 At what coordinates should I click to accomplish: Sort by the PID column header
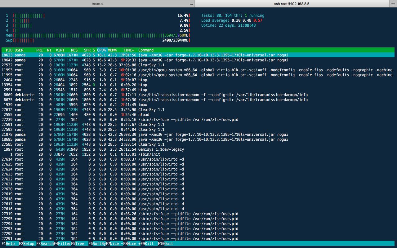tap(9, 50)
